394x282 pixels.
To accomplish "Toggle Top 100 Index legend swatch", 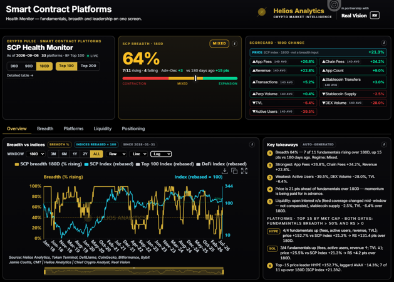I will [138, 164].
